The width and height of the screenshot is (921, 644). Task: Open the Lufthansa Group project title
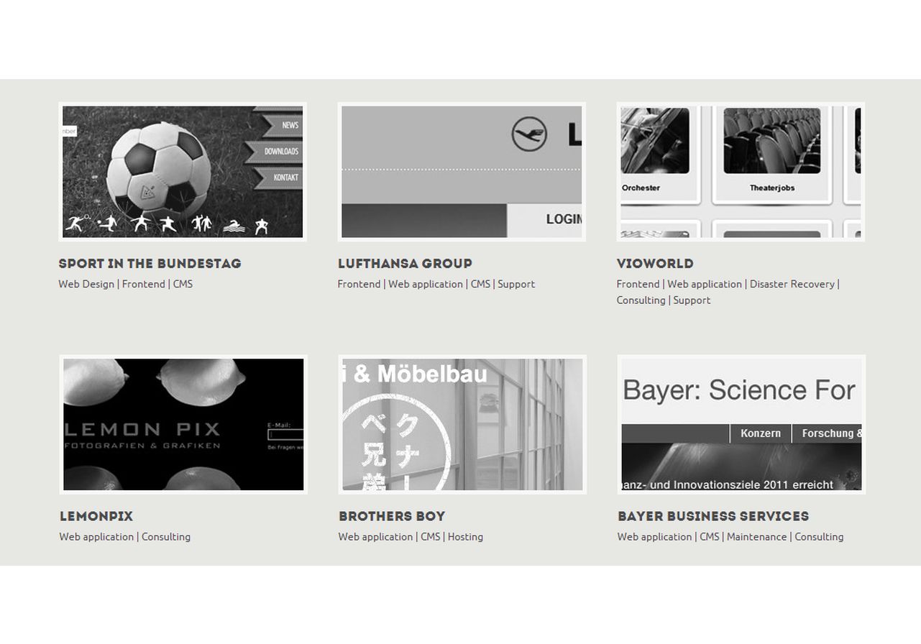tap(405, 264)
